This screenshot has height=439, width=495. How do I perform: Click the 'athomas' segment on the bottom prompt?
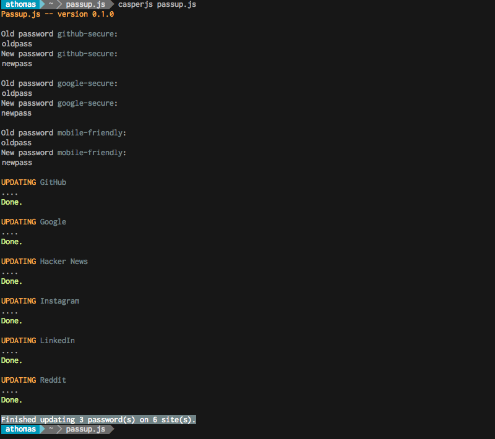20,429
